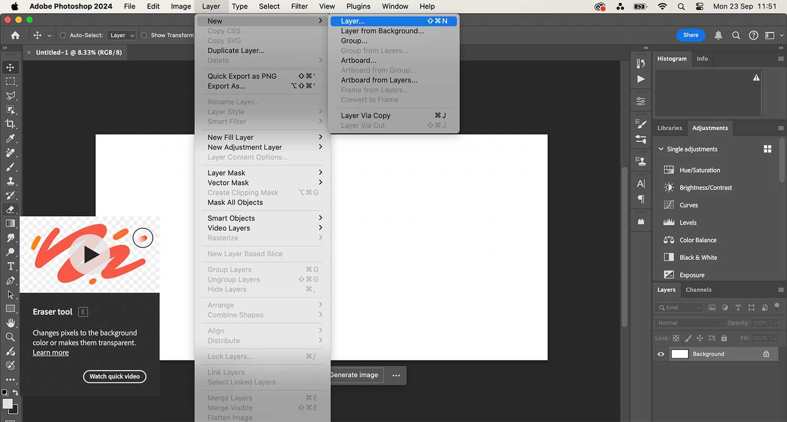This screenshot has width=787, height=422.
Task: Click the Photoshop search magnifier icon
Action: coord(736,35)
